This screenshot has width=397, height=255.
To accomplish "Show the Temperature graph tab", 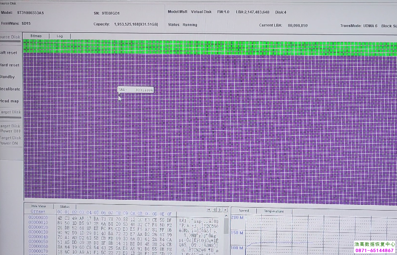I will tap(274, 211).
